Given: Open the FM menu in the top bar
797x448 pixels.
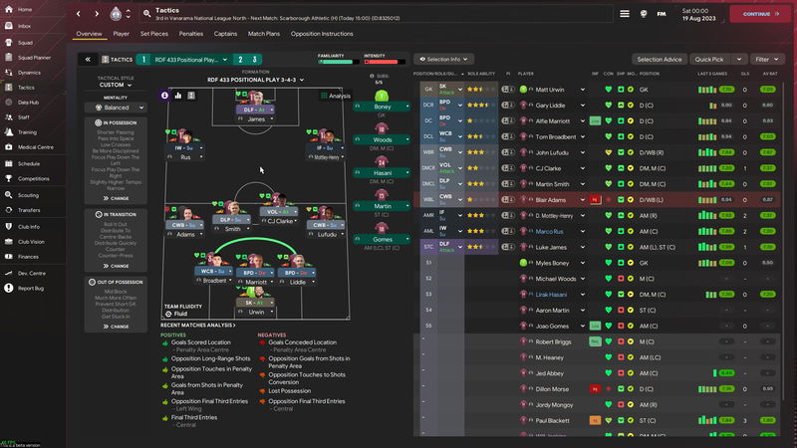Looking at the screenshot, I should [x=662, y=14].
